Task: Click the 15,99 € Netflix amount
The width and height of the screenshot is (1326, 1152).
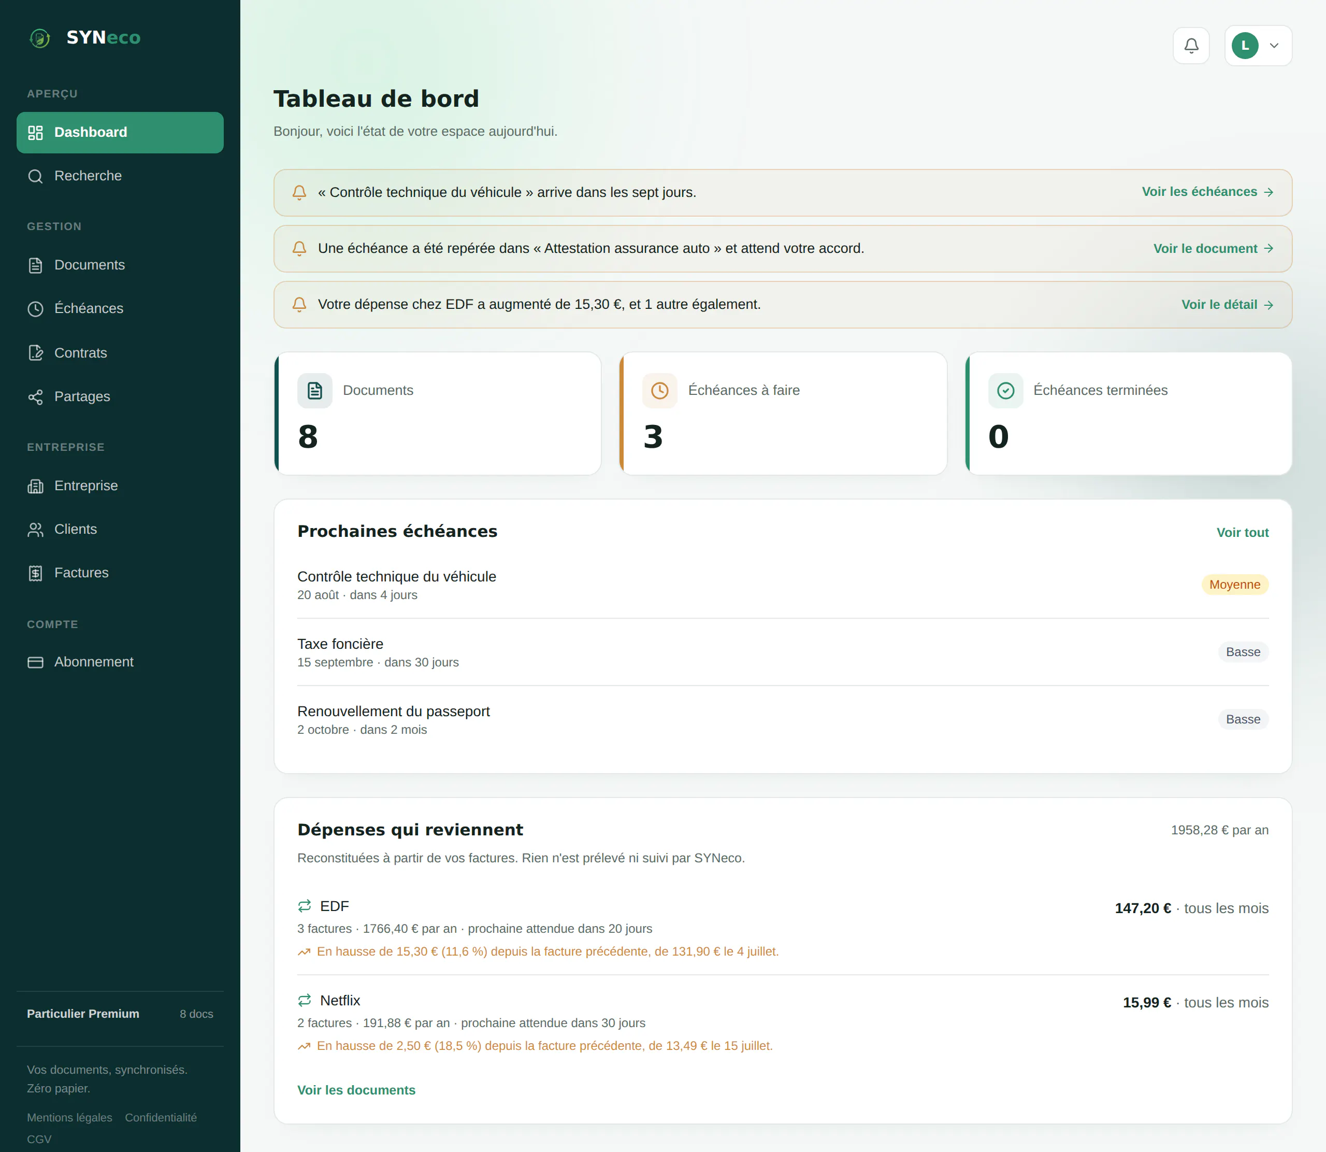Action: coord(1147,1003)
